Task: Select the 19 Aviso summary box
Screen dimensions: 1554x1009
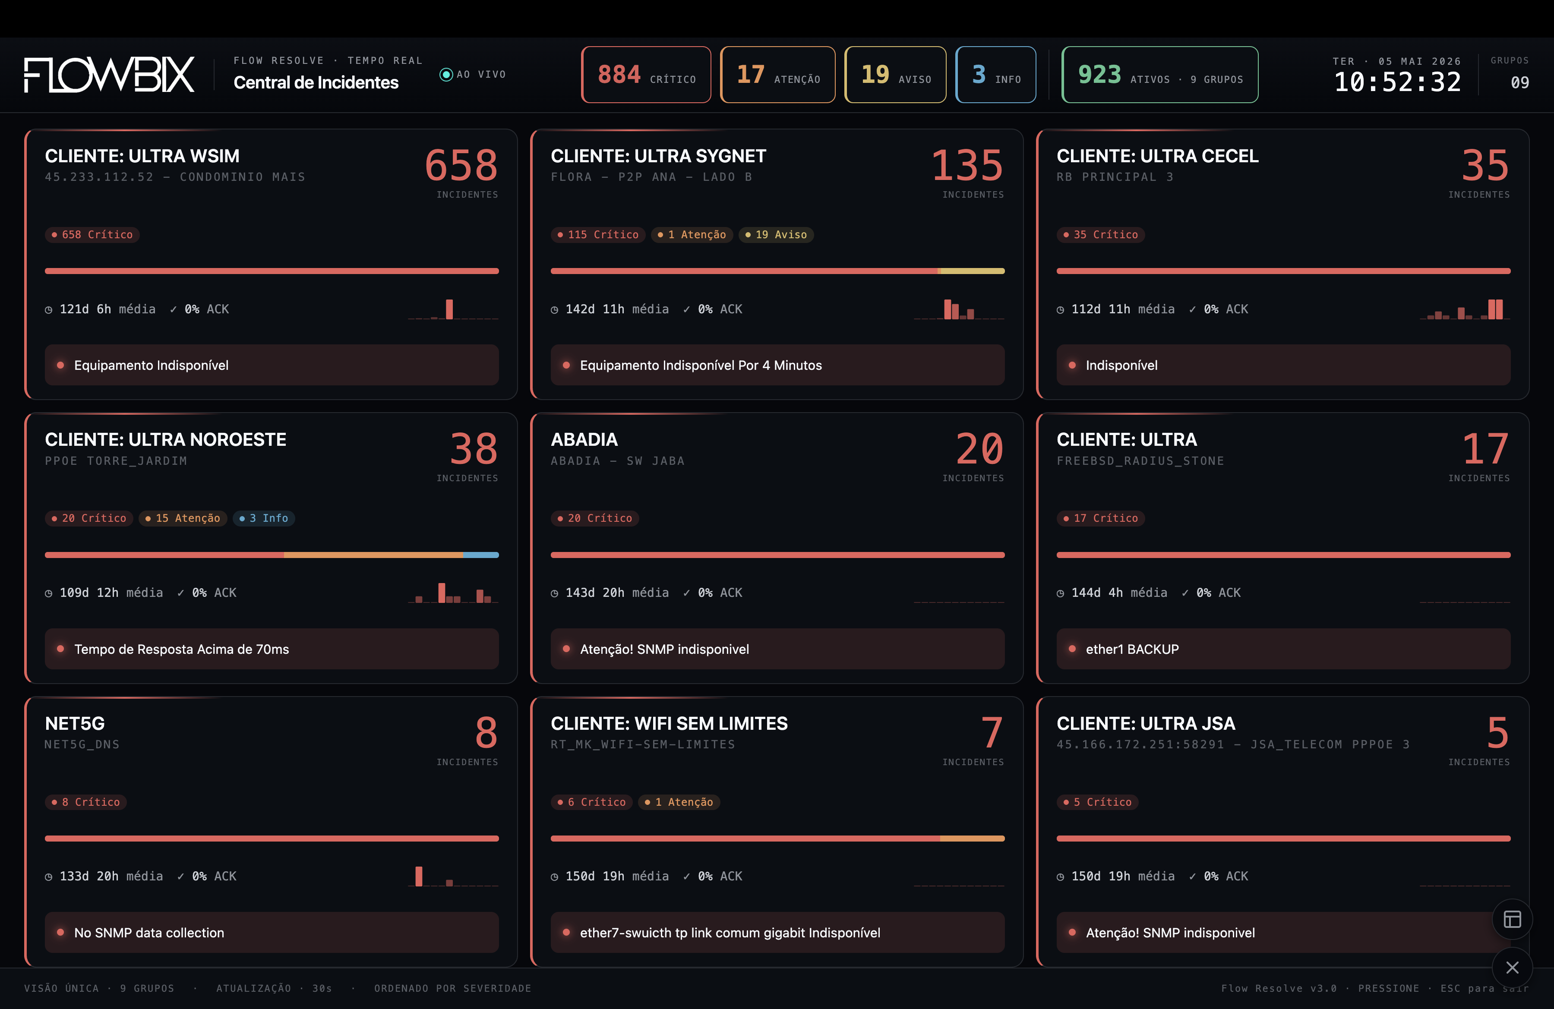Action: [895, 74]
